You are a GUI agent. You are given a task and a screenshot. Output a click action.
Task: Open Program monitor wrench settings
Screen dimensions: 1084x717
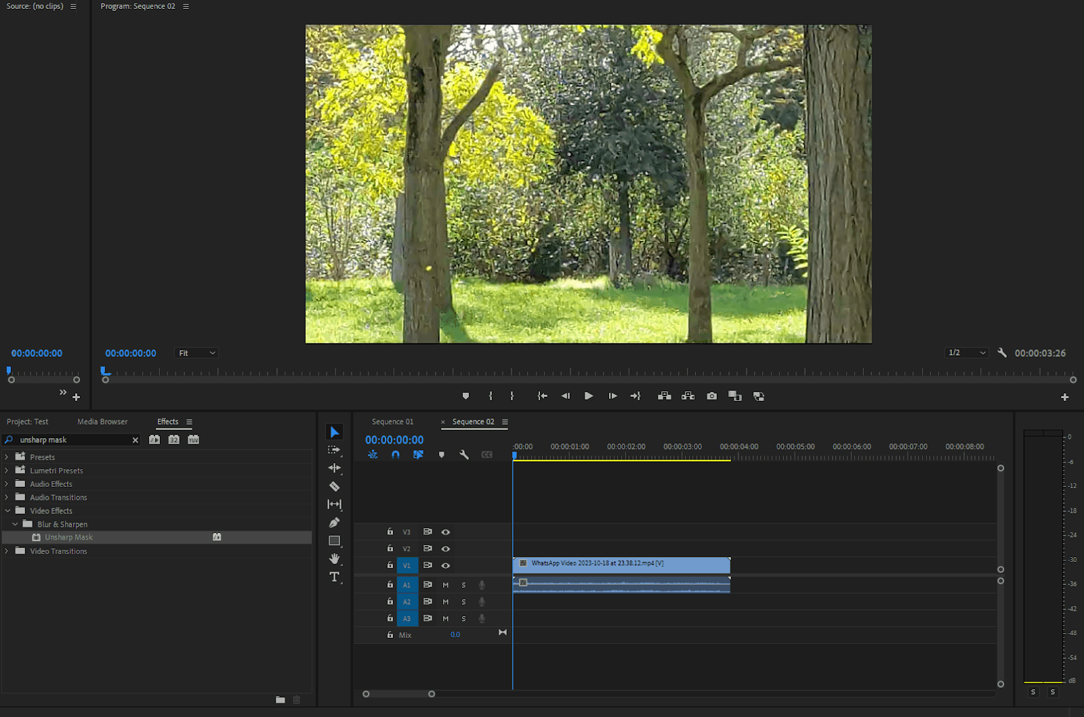coord(1002,353)
